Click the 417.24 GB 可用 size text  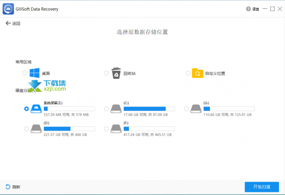pos(147,134)
